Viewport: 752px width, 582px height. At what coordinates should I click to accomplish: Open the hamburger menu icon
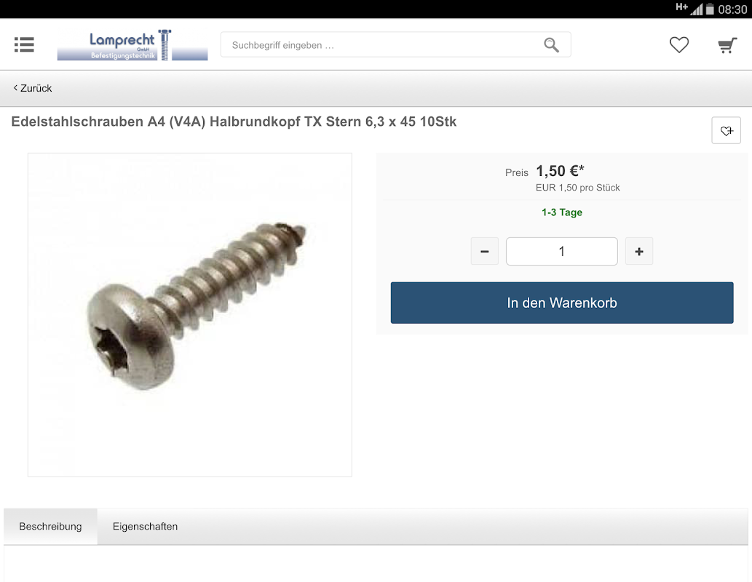point(24,44)
